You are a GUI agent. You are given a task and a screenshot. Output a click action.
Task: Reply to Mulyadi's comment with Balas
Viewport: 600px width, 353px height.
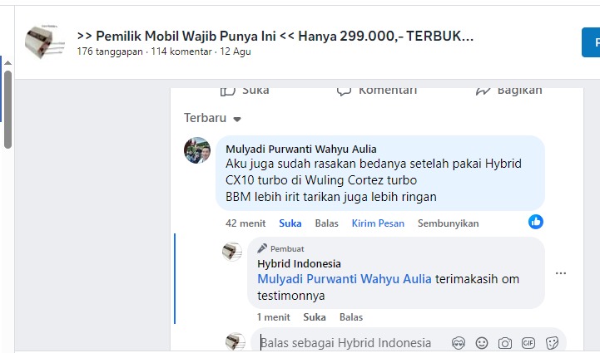(326, 223)
